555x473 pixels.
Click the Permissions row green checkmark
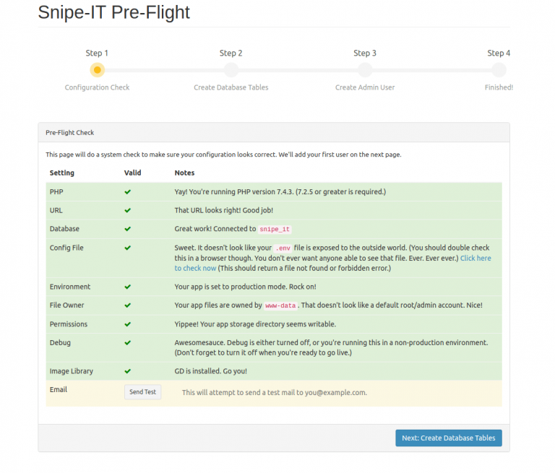coord(128,324)
